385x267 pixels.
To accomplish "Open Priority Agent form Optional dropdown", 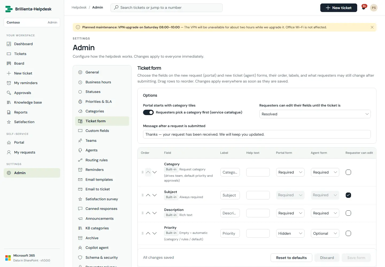I will (x=325, y=233).
